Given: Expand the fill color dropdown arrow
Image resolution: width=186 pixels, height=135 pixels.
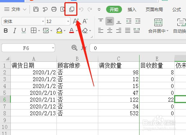Looking at the screenshot, I should pos(64,31).
